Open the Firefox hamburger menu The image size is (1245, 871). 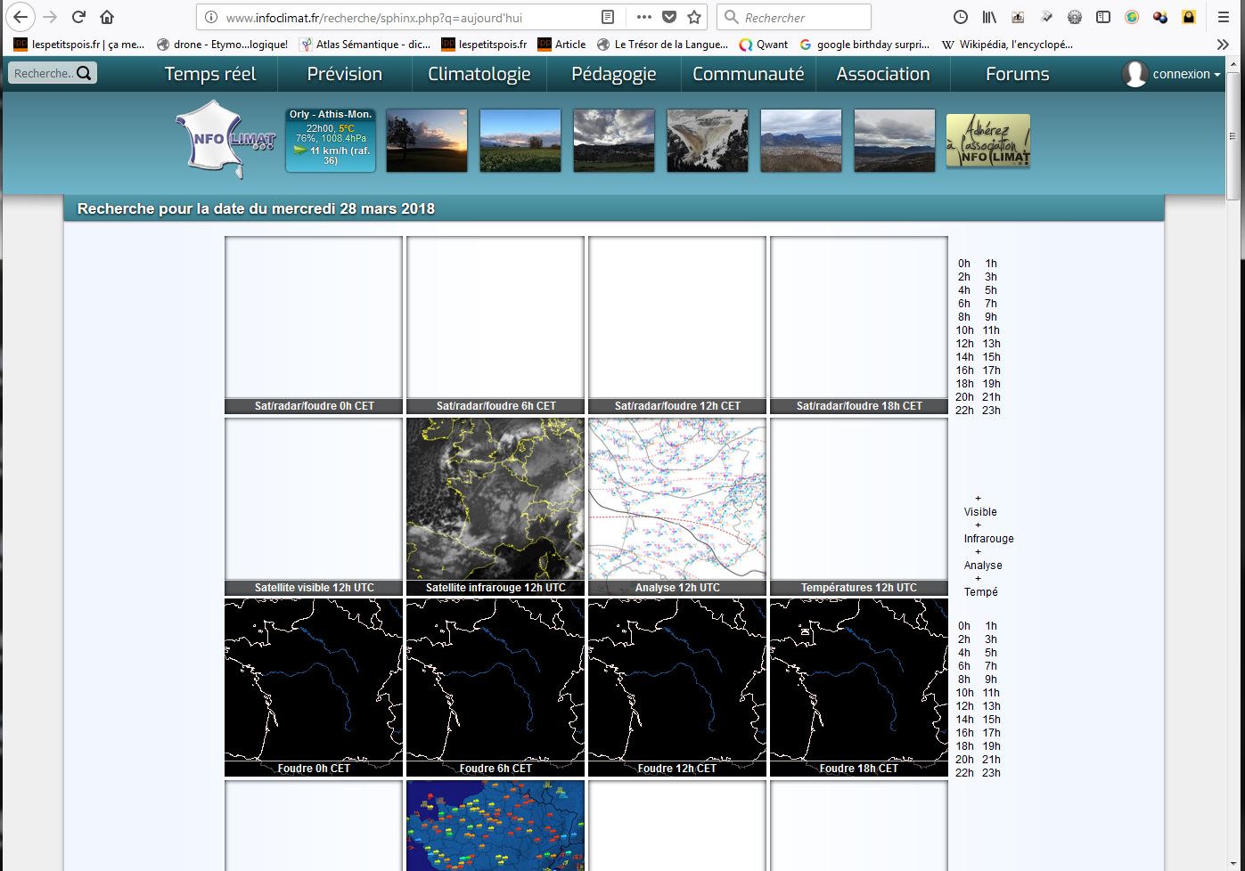click(x=1224, y=17)
